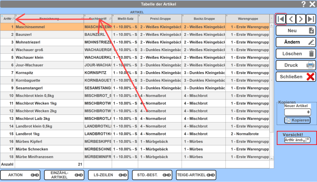Click the ArtNr ändern swap button

click(x=297, y=140)
